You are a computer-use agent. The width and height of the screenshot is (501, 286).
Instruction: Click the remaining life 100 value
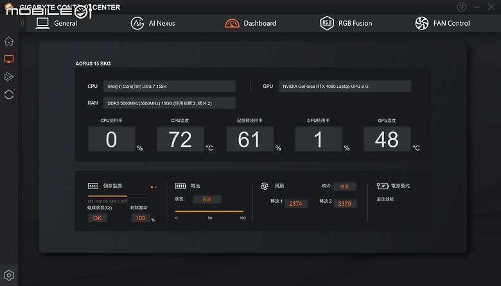point(141,218)
